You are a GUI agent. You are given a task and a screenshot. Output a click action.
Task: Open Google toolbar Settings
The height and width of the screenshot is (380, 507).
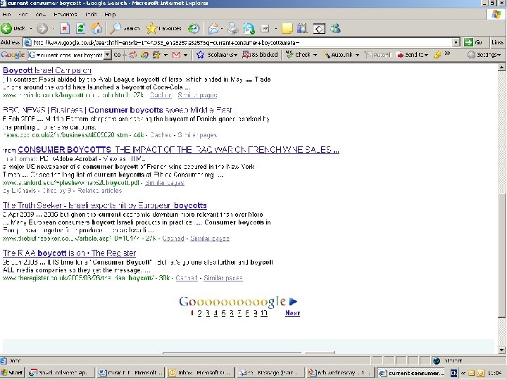click(x=484, y=55)
